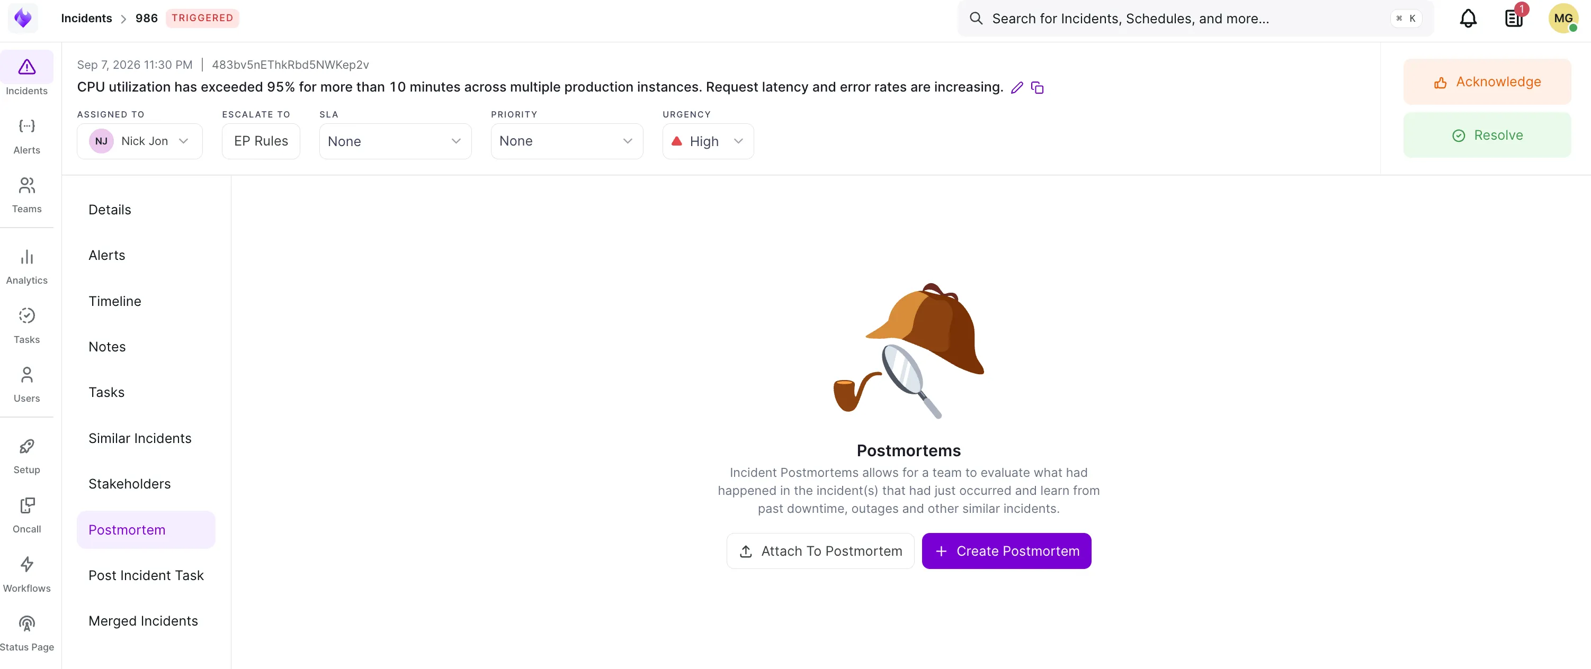Click the Attach To Postmortem button
The image size is (1591, 669).
pos(820,551)
